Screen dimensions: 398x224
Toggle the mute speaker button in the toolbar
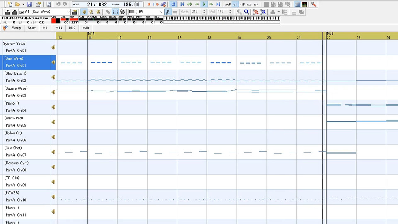tap(84, 12)
